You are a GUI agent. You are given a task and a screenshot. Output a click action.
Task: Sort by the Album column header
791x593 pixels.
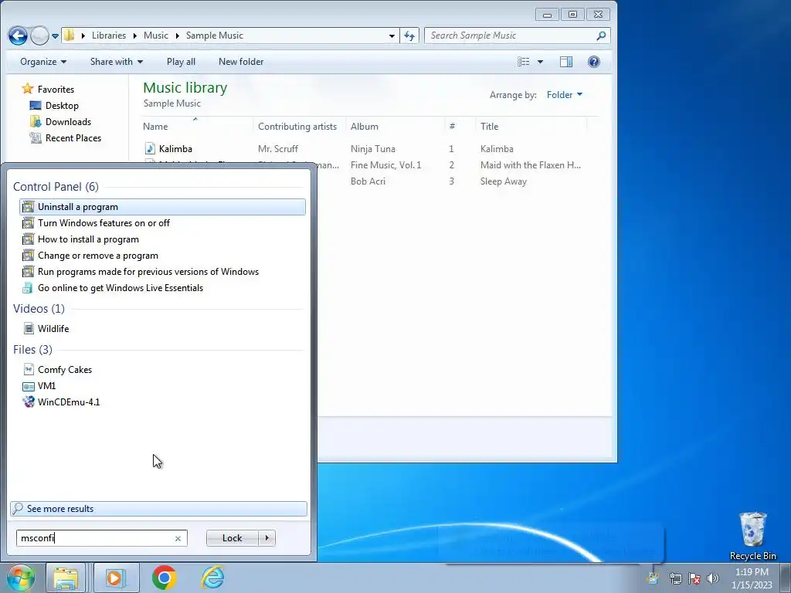(x=395, y=126)
